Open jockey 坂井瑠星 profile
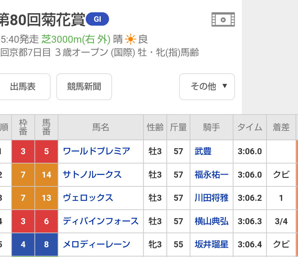The width and height of the screenshot is (298, 257). [x=212, y=244]
